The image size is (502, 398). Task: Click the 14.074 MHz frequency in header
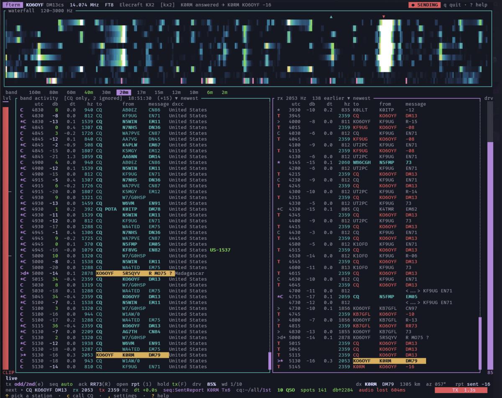point(84,5)
